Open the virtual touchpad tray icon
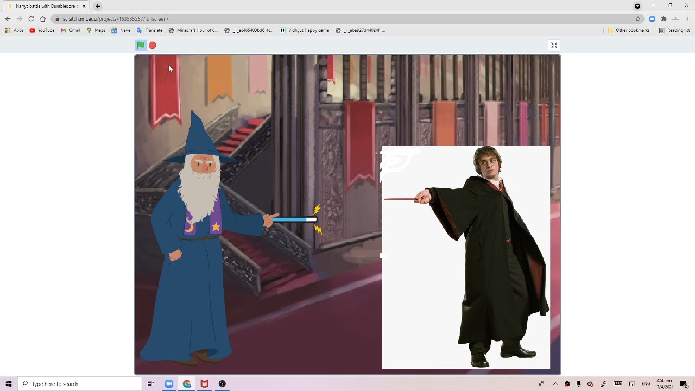 (632, 384)
